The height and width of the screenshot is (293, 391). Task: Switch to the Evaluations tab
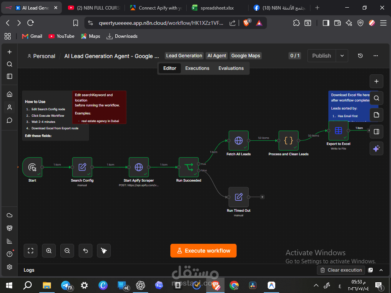tap(231, 68)
